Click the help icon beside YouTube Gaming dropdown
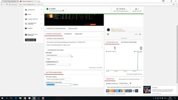This screenshot has width=178, height=100. click(130, 83)
